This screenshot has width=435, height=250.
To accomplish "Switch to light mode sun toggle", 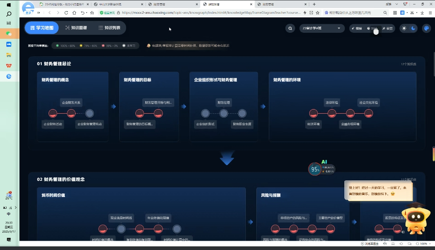I will (404, 28).
